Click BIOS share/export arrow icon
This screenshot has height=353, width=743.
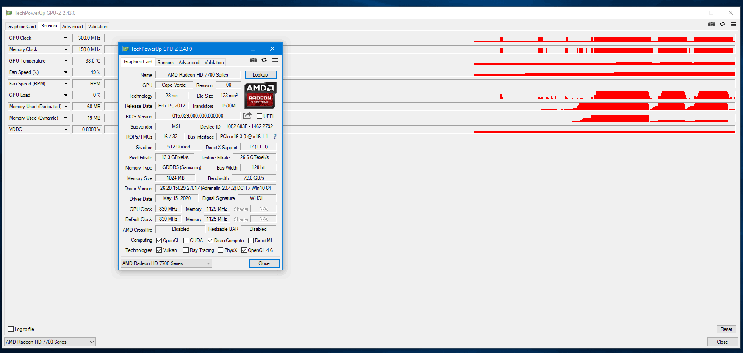(x=247, y=116)
